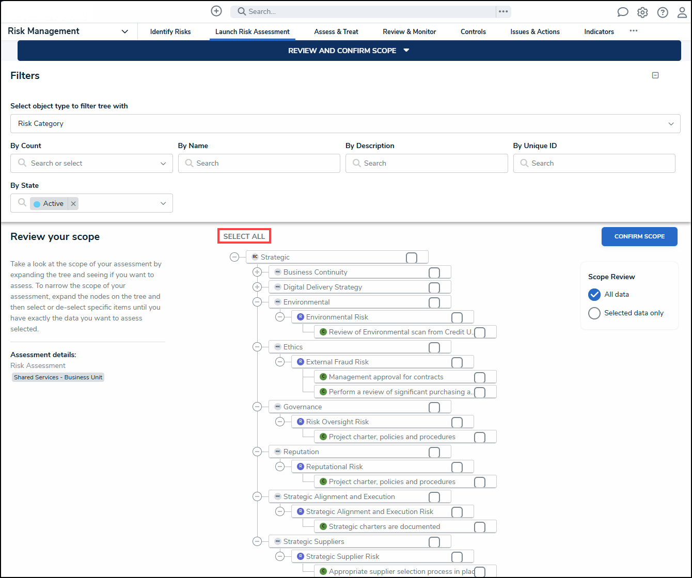
Task: Switch to the Assess & Treat tab
Action: 336,31
